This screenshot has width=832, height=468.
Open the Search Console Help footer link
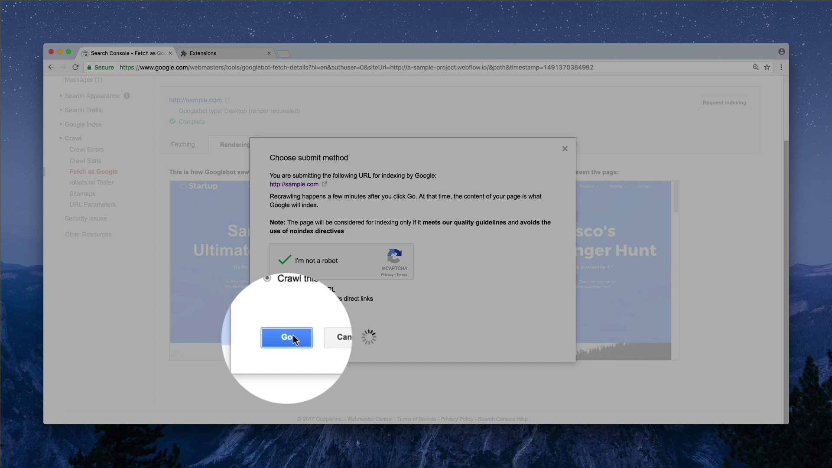(x=503, y=419)
